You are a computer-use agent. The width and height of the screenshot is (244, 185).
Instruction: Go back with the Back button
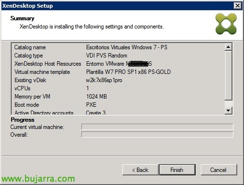(140, 170)
